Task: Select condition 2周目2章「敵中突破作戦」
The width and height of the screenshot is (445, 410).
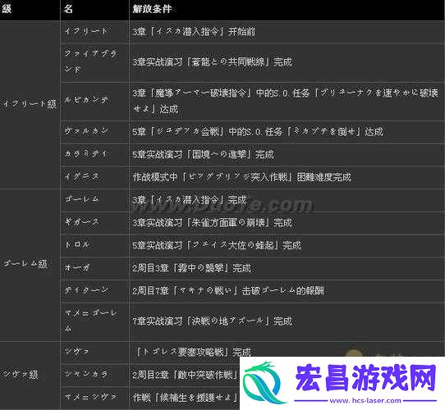Action: tap(186, 375)
